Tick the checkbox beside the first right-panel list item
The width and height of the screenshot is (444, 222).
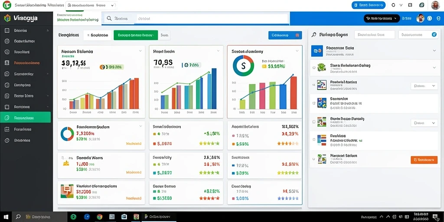(314, 68)
